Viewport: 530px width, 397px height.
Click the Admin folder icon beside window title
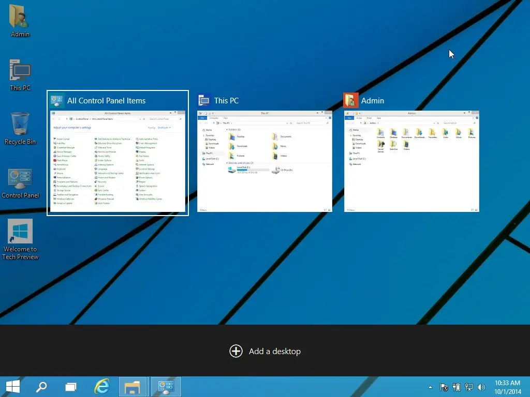coord(351,100)
